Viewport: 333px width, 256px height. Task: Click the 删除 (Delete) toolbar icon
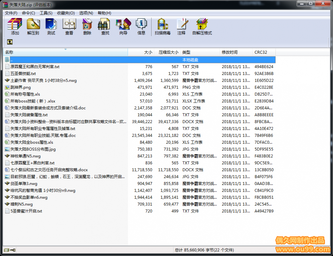[x=87, y=27]
